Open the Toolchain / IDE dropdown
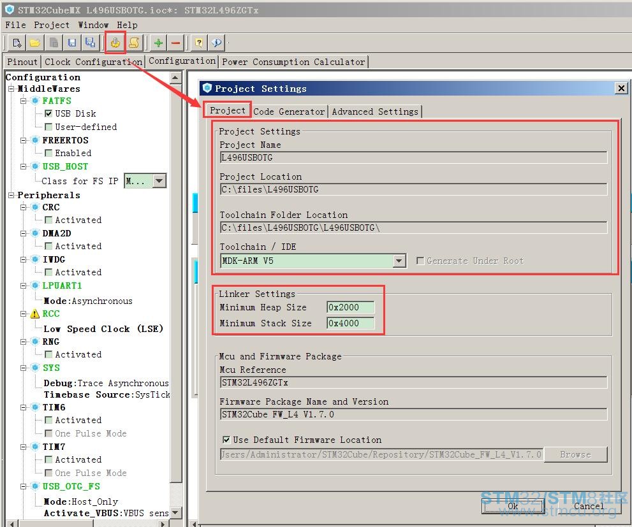 pyautogui.click(x=399, y=261)
